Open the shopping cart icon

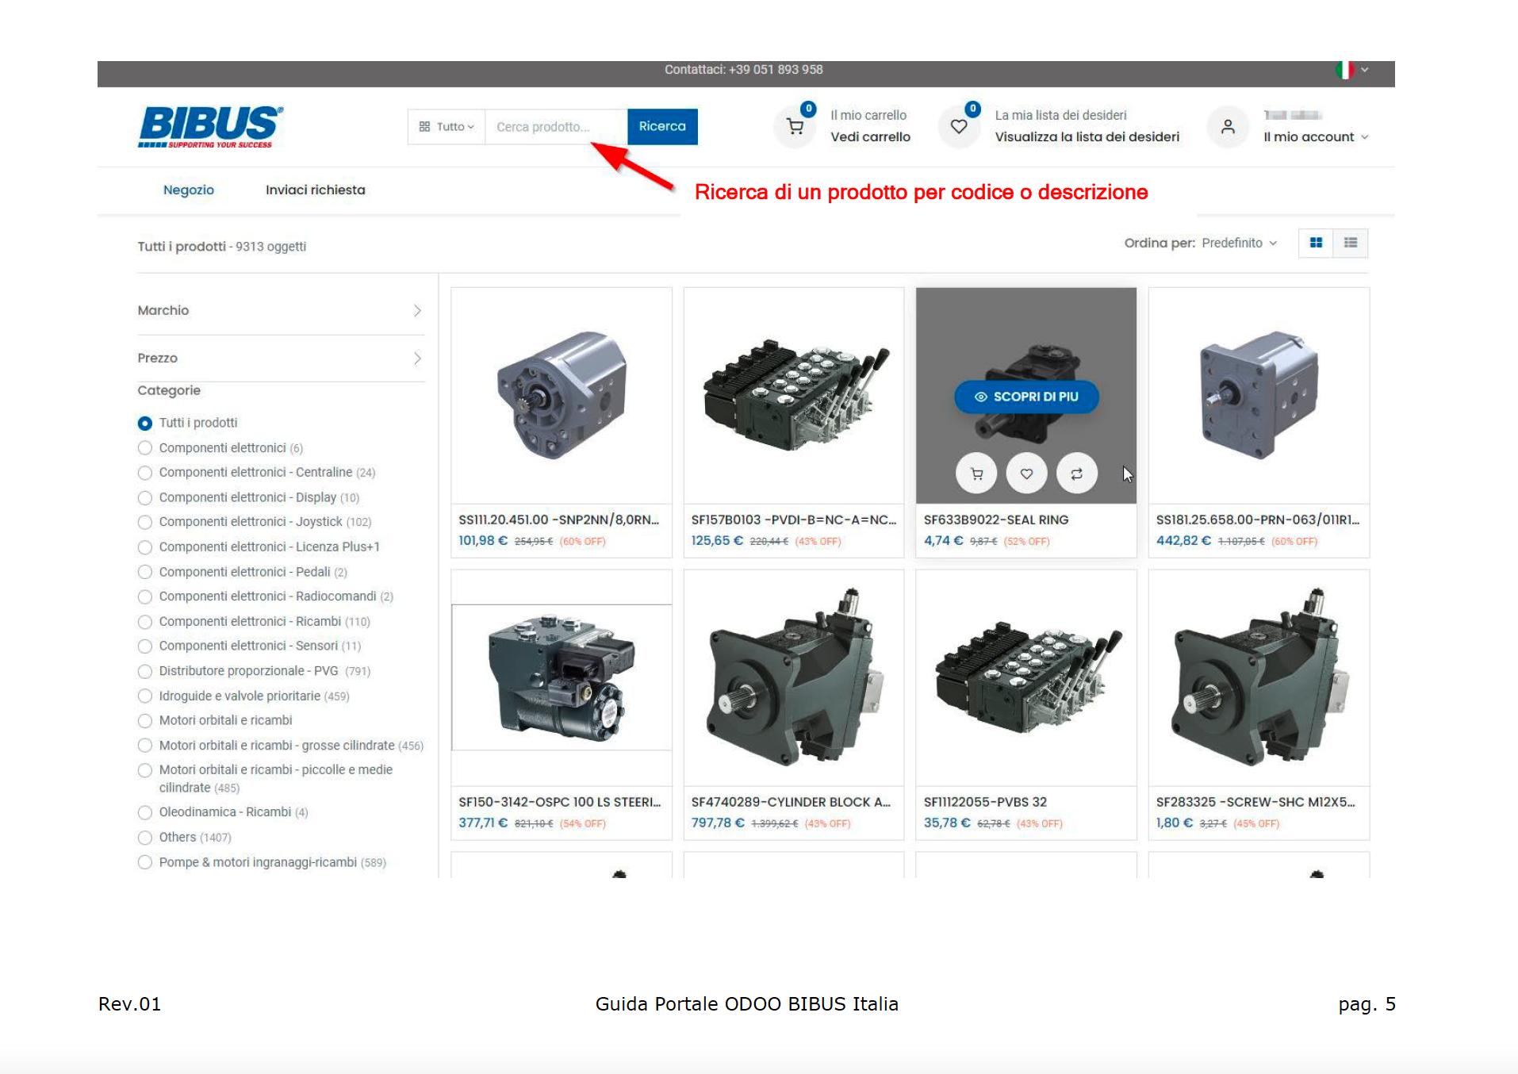tap(795, 126)
